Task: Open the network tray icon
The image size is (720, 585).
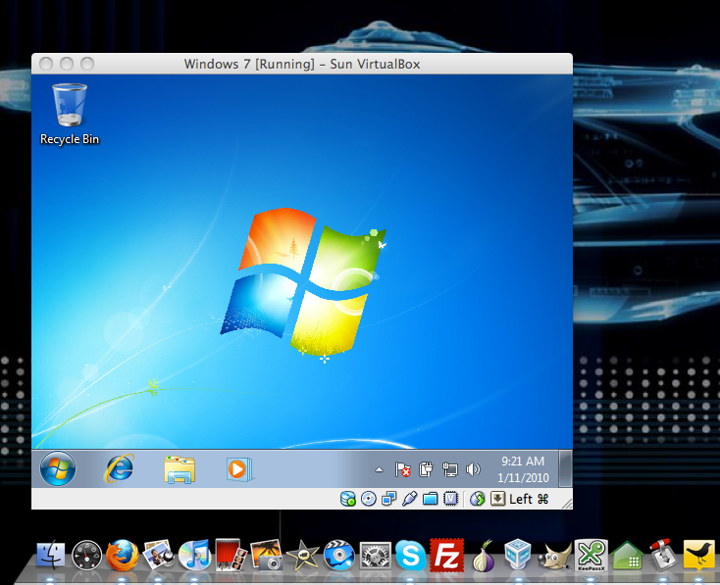Action: pos(450,469)
